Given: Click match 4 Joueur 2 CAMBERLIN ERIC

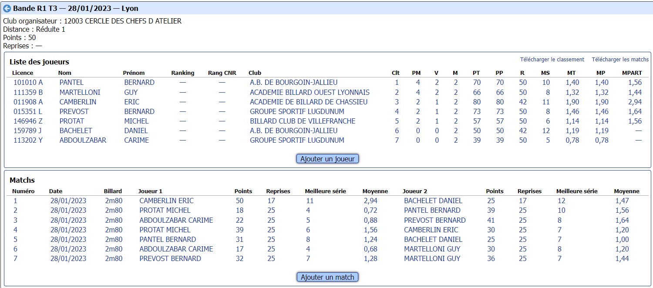Looking at the screenshot, I should [x=431, y=230].
